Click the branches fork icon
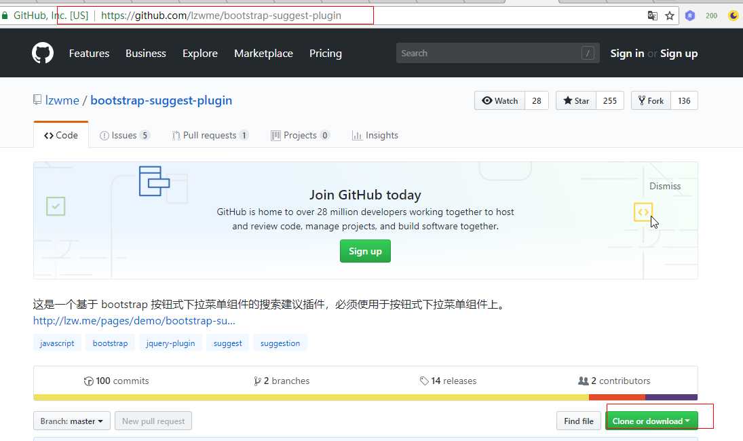743x441 pixels. [257, 381]
